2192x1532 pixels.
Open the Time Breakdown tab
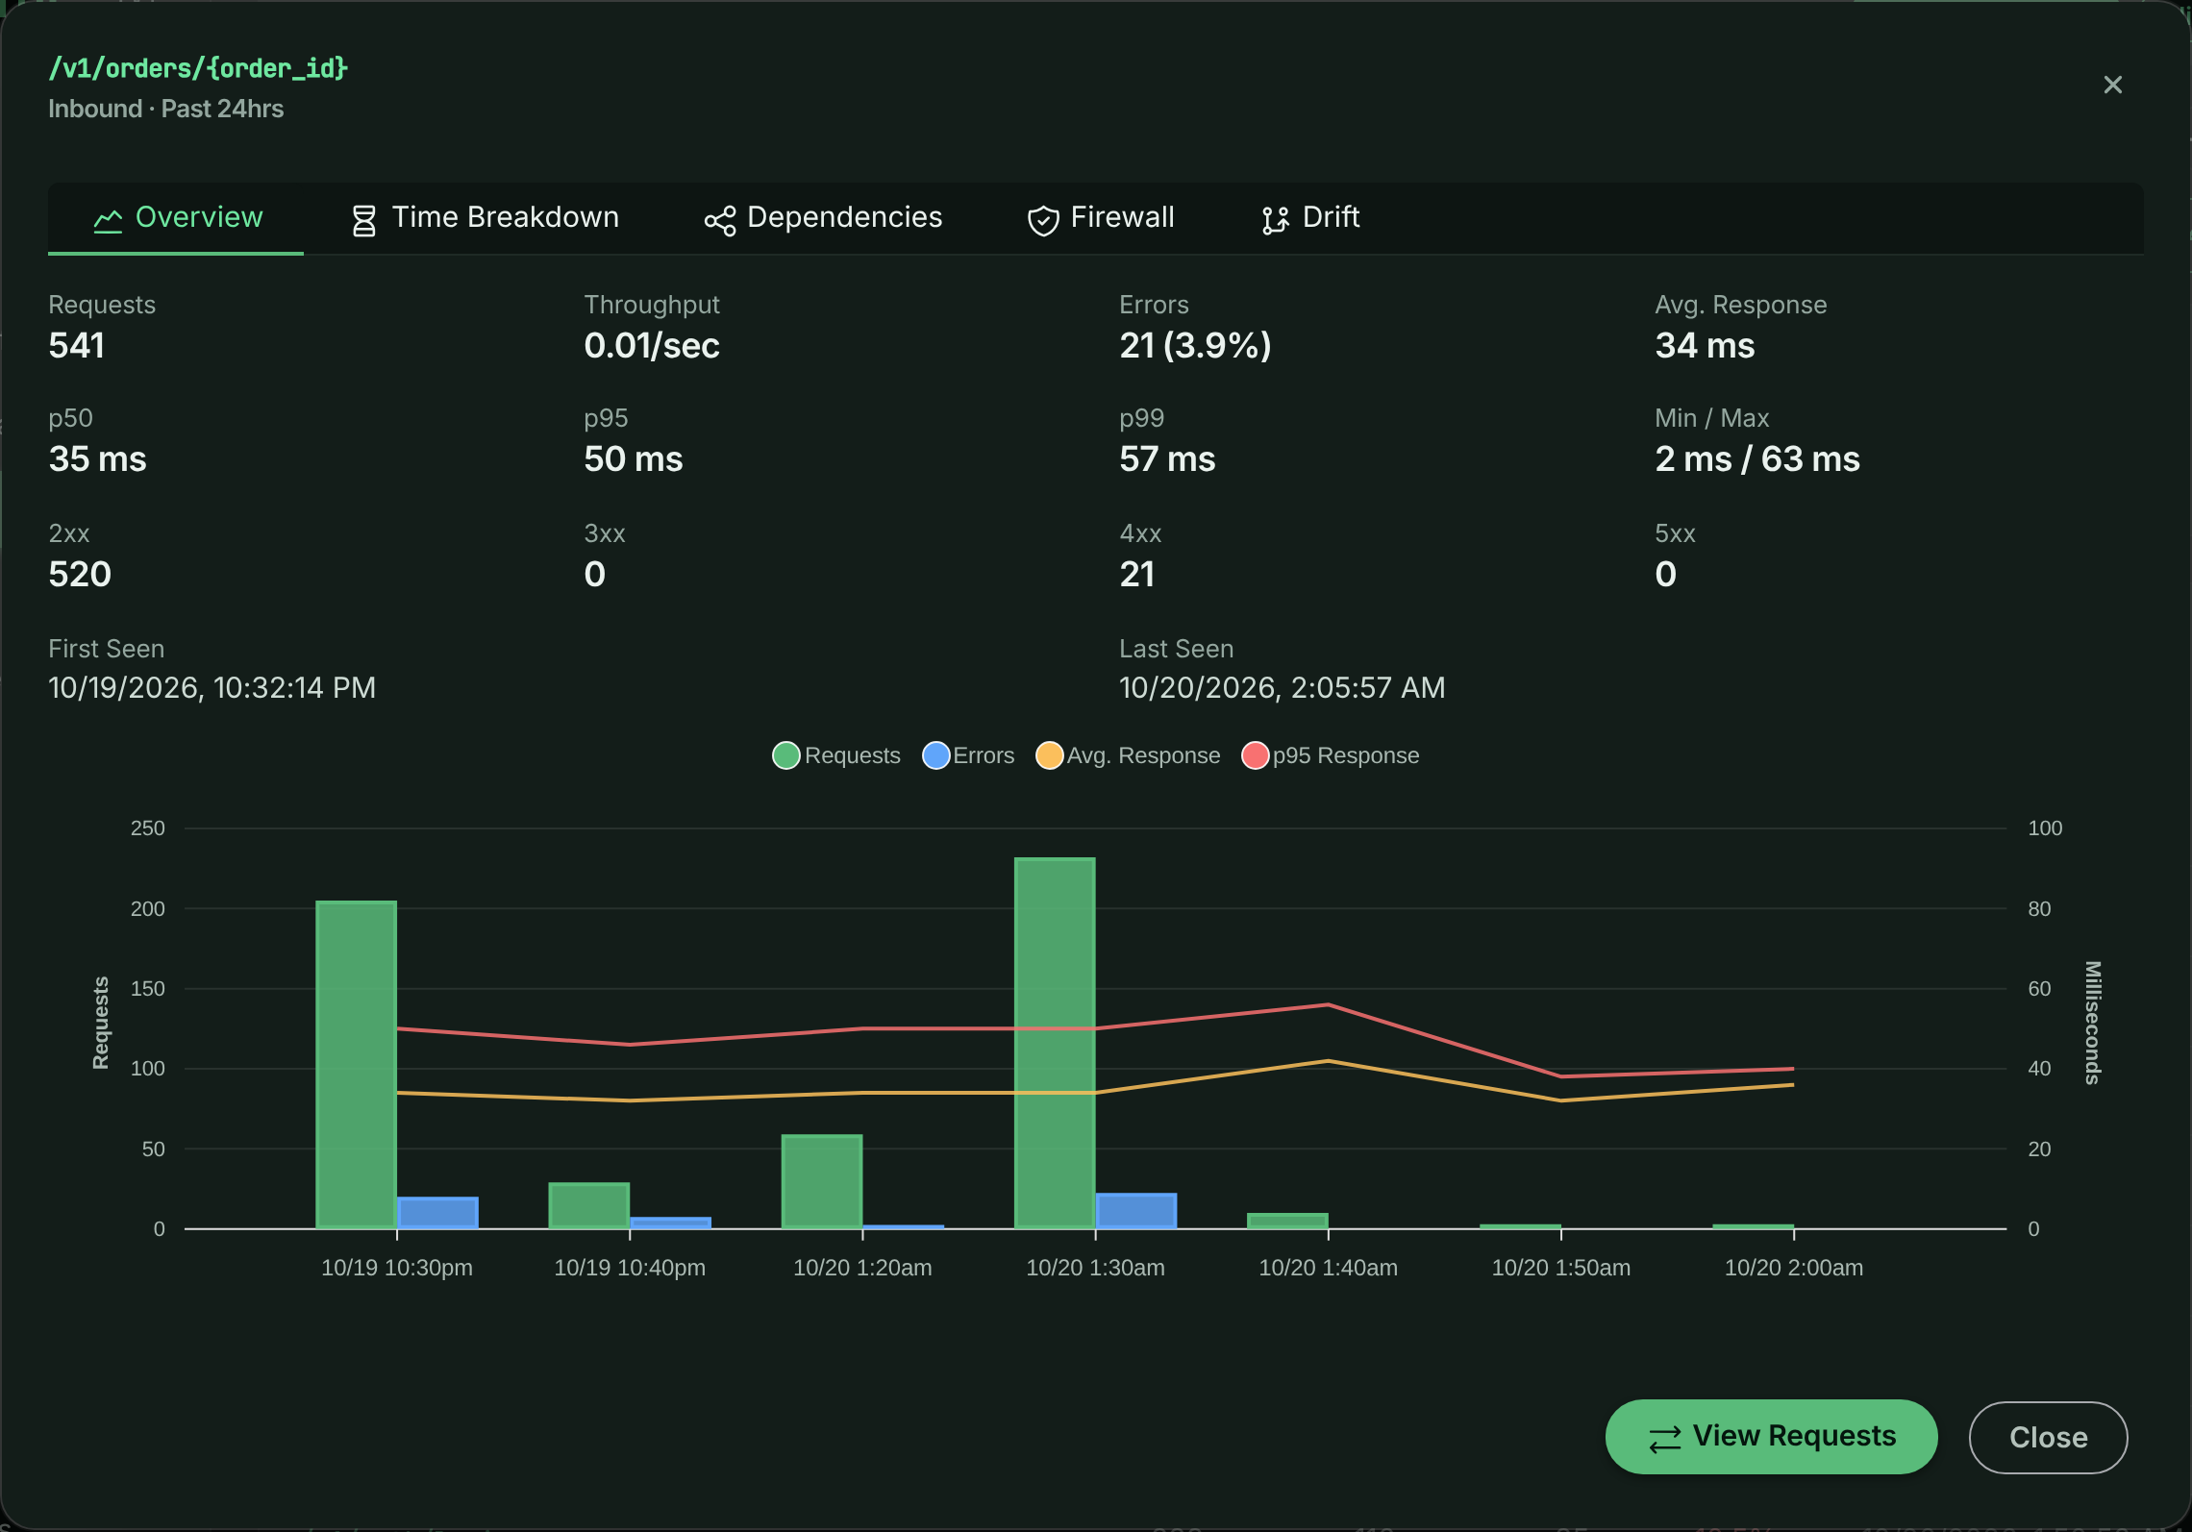(485, 218)
